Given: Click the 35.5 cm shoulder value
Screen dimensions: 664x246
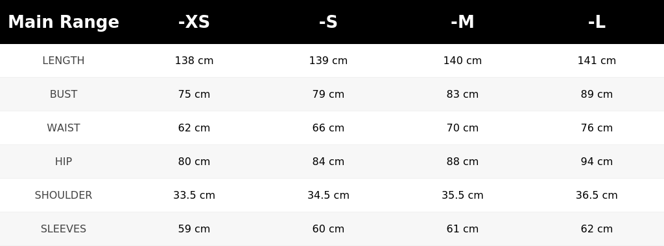Looking at the screenshot, I should 462,196.
